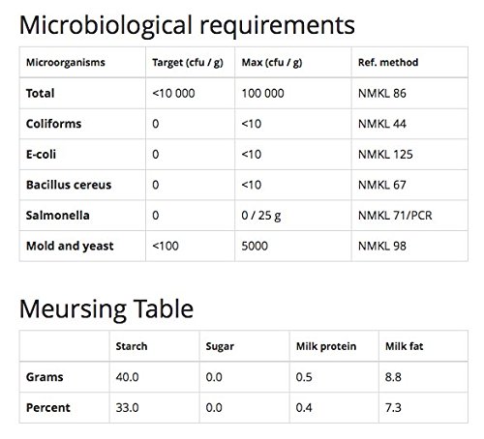Select the Bacillus cereus row label

point(69,185)
